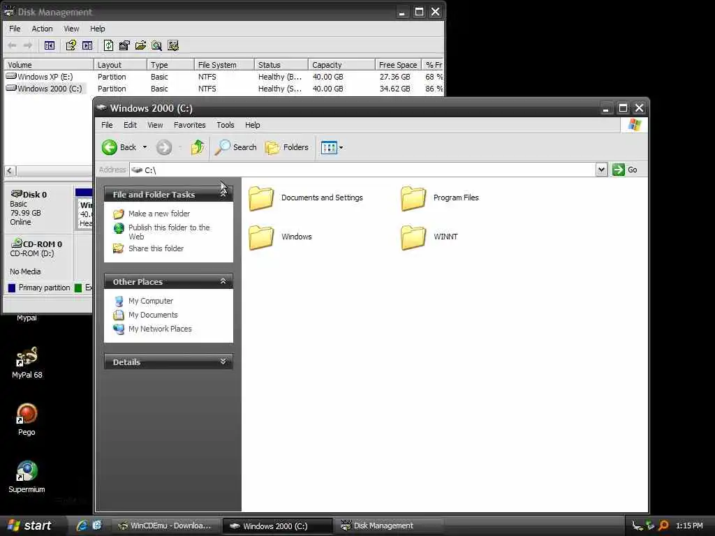Open the View menu in Explorer window

tap(155, 125)
